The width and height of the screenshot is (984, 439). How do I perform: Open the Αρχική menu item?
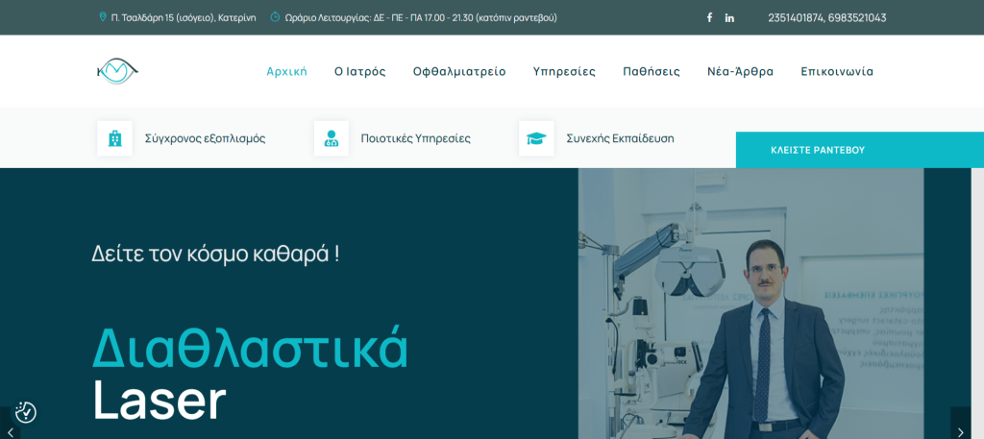coord(286,71)
